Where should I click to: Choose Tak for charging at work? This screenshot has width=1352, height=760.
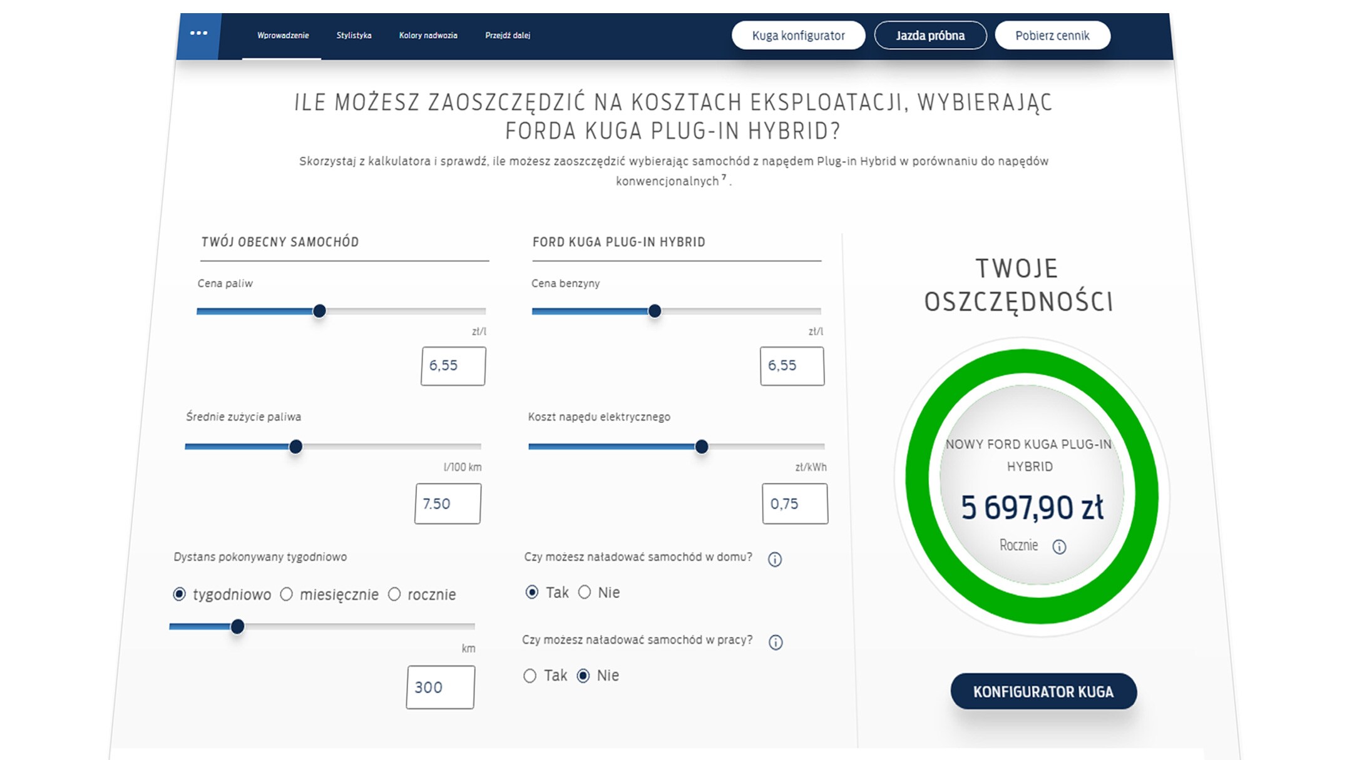[x=530, y=676]
